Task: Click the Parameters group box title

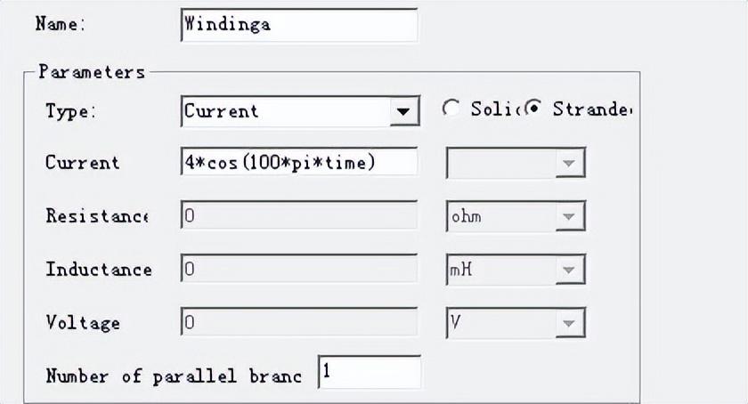Action: 91,72
